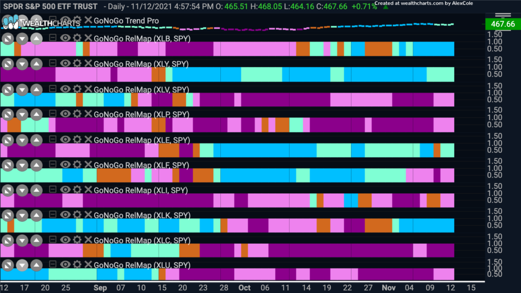Select the GoNoGo RelMap (XLK, SPY) label

click(142, 215)
